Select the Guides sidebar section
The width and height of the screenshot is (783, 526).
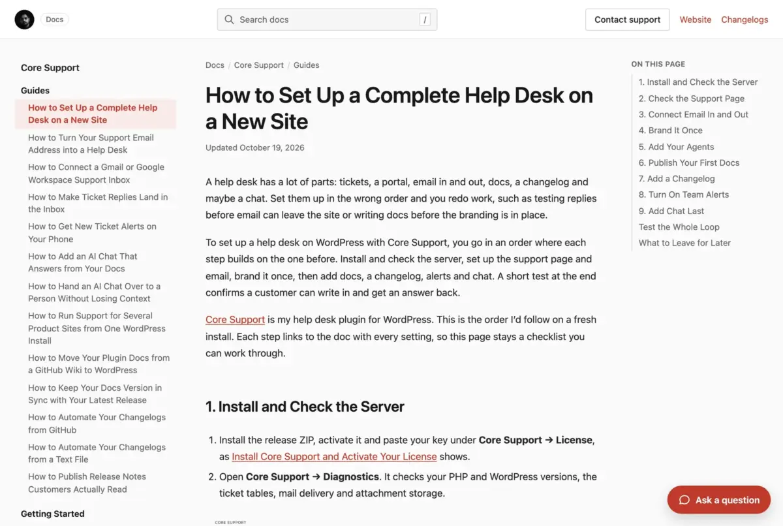click(x=35, y=91)
